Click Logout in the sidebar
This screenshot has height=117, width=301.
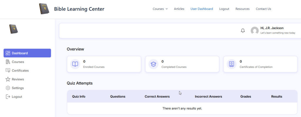pyautogui.click(x=17, y=97)
